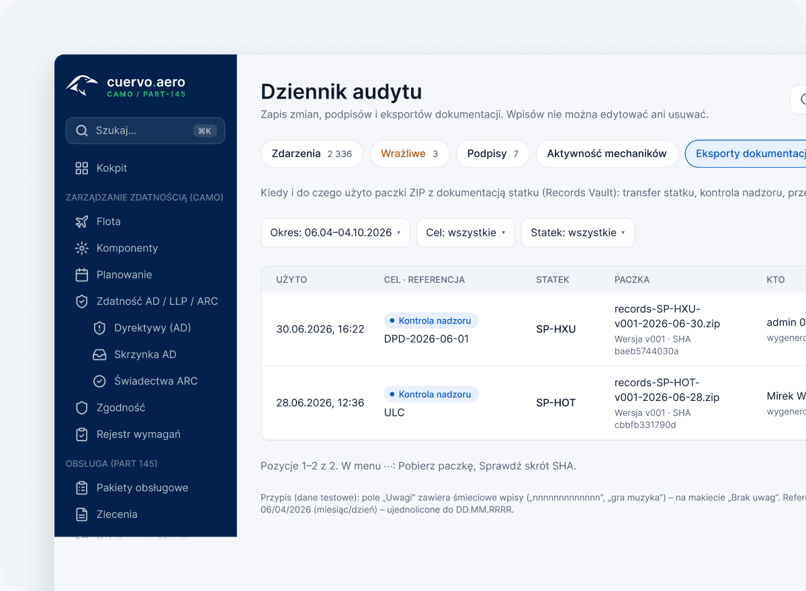Click the CEL · REFERENCJA column header
This screenshot has width=806, height=591.
pos(424,279)
